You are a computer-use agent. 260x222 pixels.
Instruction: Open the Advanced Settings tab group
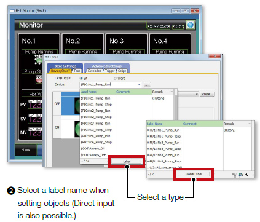click(107, 66)
